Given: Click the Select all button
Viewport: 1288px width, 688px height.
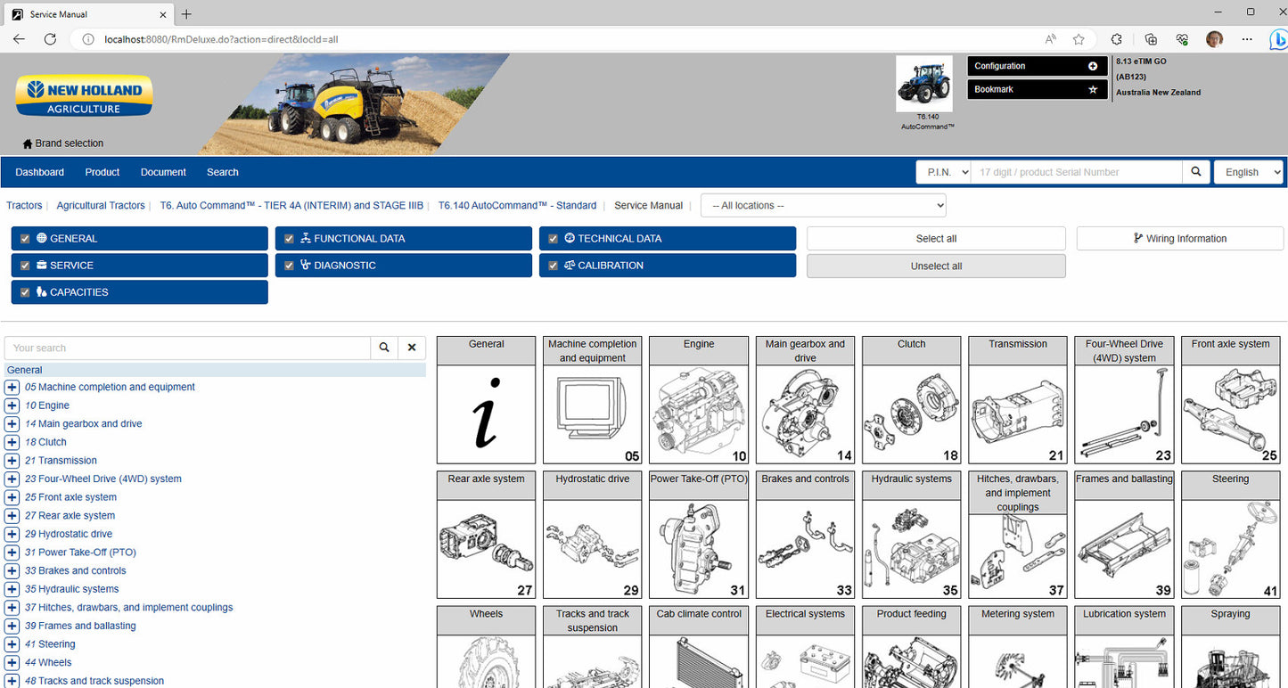Looking at the screenshot, I should (935, 238).
